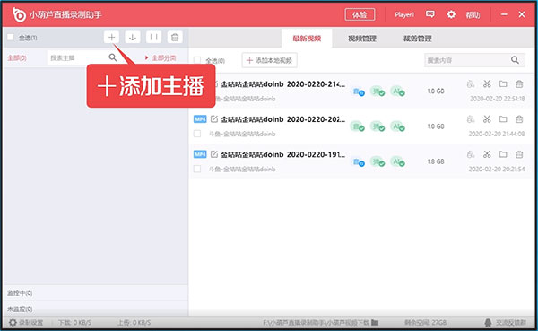538x331 pixels.
Task: Tick the checkbox of the third video
Action: 197,169
